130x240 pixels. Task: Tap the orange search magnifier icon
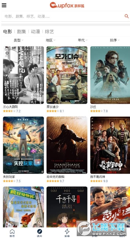tap(126, 16)
